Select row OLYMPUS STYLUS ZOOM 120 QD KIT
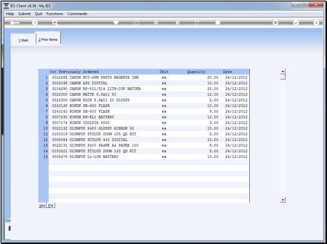 pyautogui.click(x=149, y=151)
